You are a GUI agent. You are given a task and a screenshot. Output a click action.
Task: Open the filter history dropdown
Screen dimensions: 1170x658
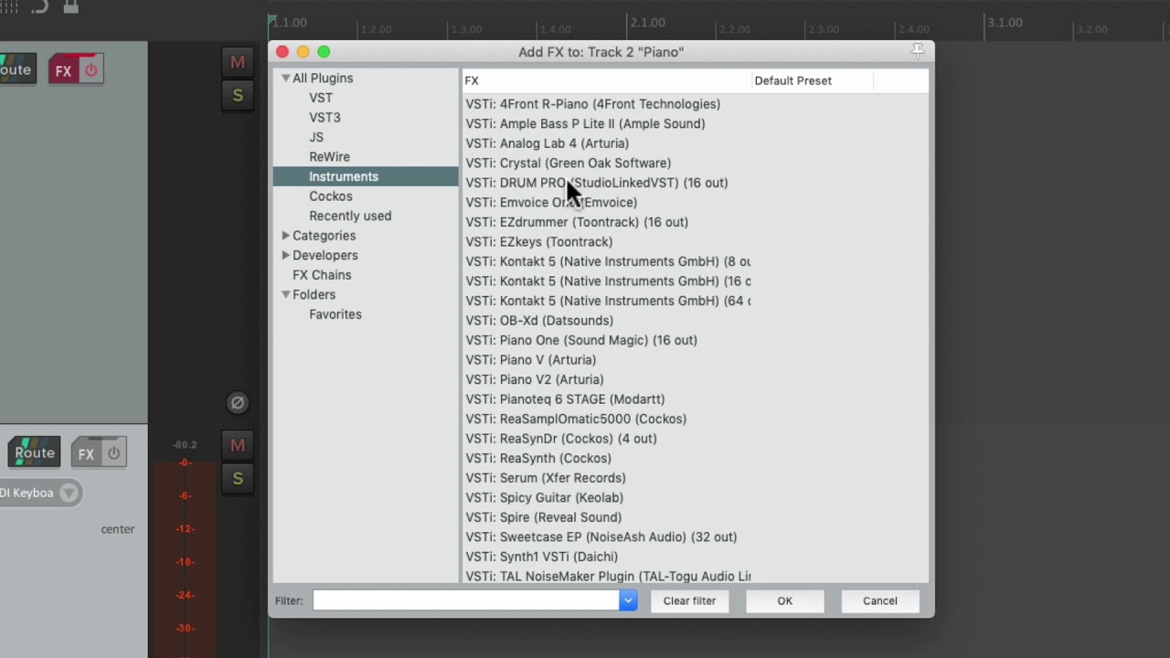(x=628, y=600)
